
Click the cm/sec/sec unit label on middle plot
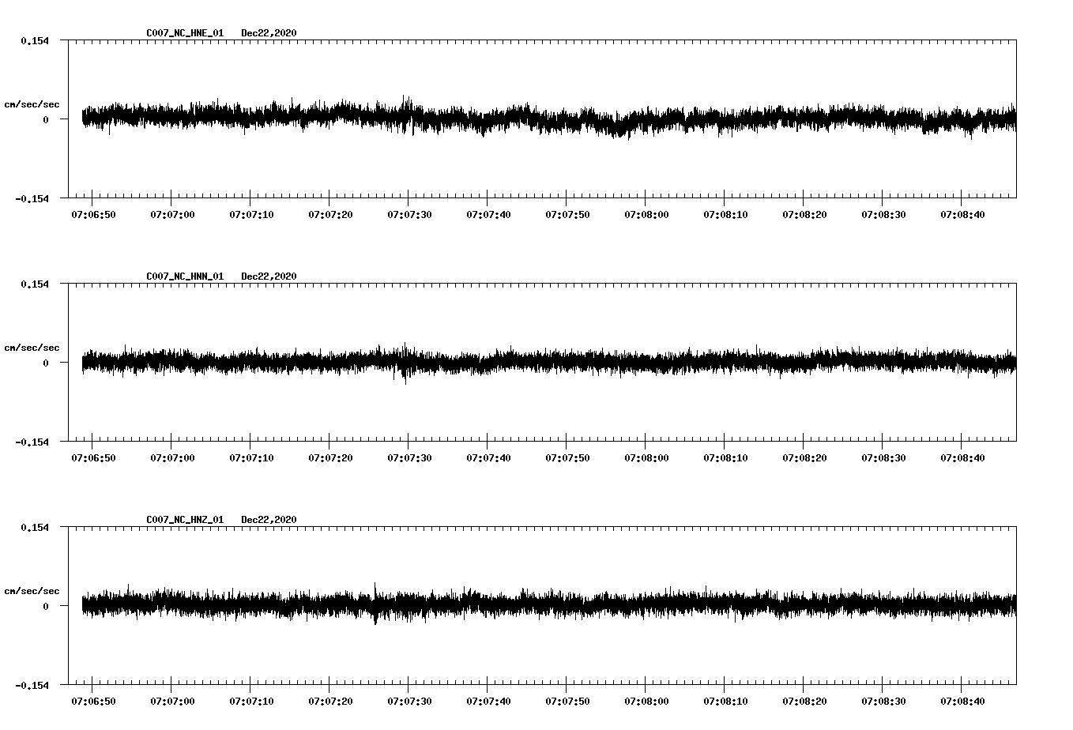(32, 347)
